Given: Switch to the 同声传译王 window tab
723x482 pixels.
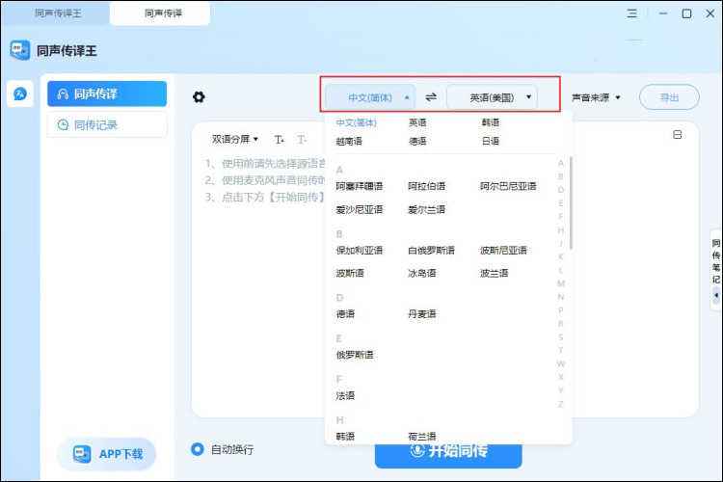Looking at the screenshot, I should (x=58, y=13).
